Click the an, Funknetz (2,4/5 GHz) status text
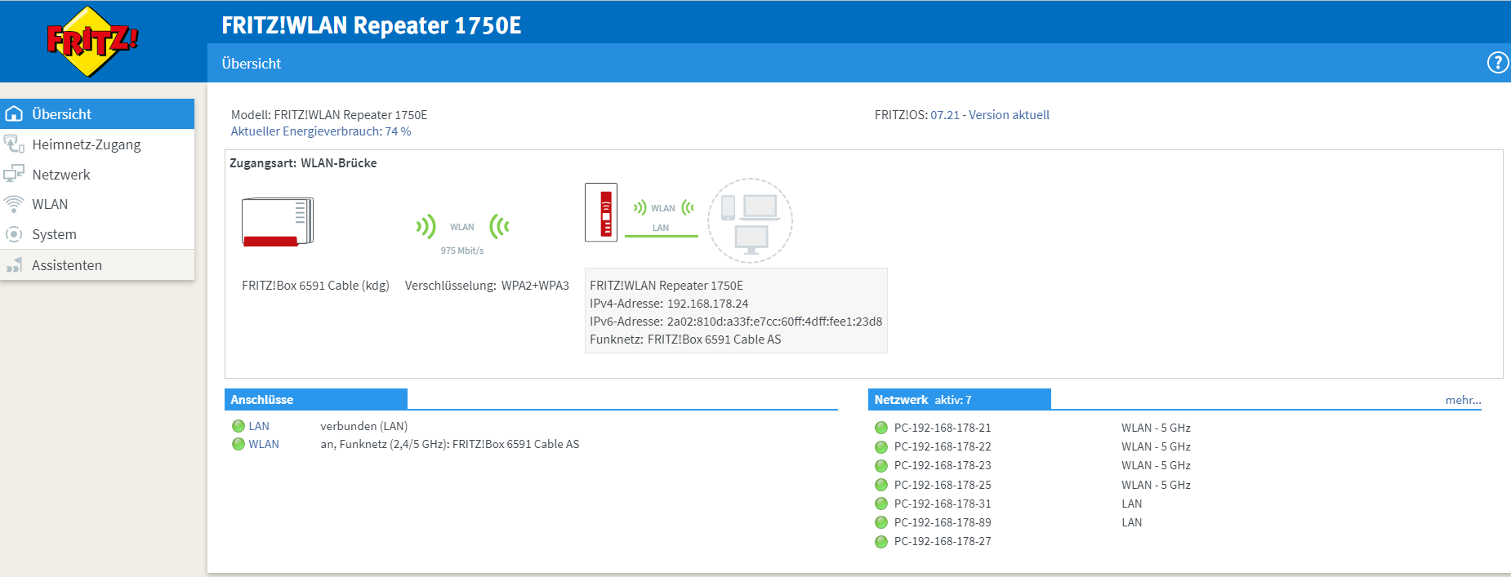The image size is (1511, 577). pos(450,444)
